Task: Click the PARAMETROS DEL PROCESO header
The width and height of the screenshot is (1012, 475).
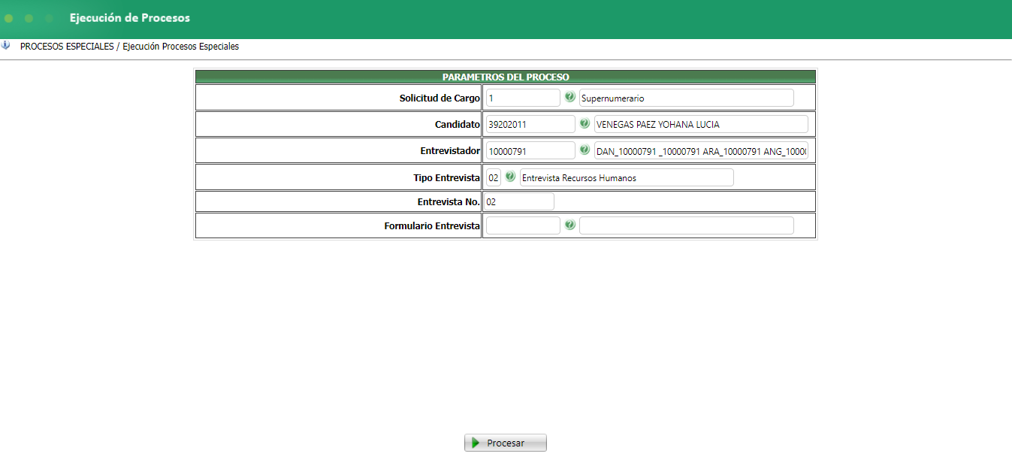Action: 506,77
